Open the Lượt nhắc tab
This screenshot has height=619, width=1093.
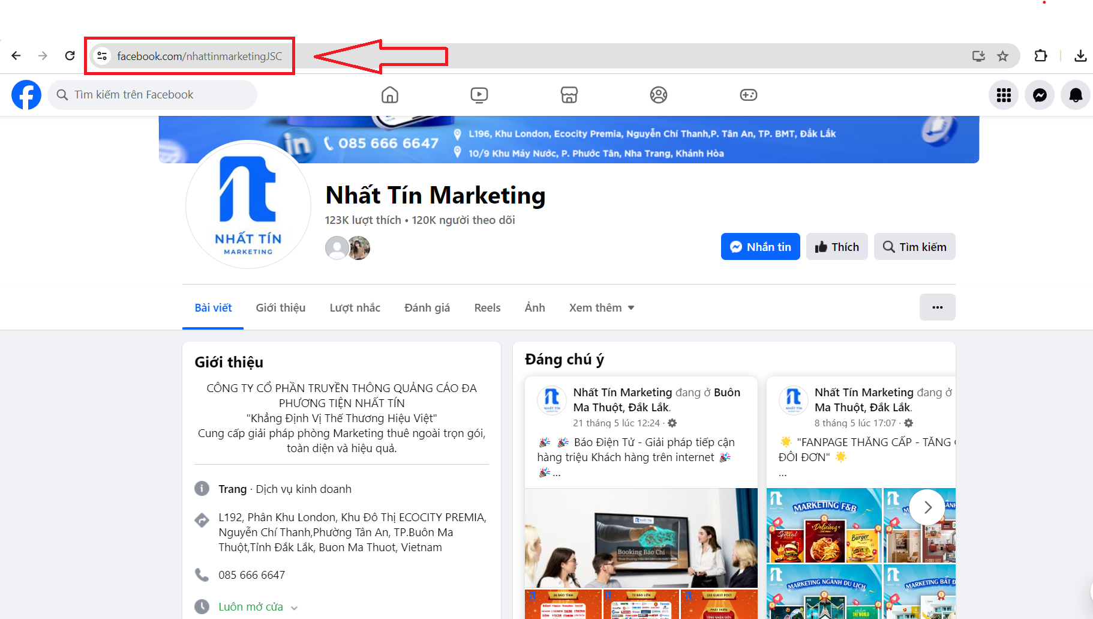pos(355,307)
